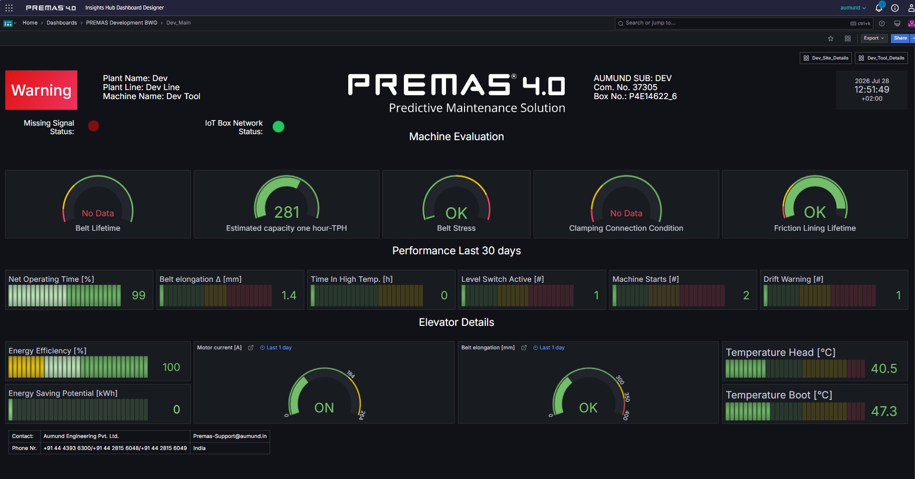The image size is (915, 479).
Task: Click the Share button
Action: pos(900,38)
